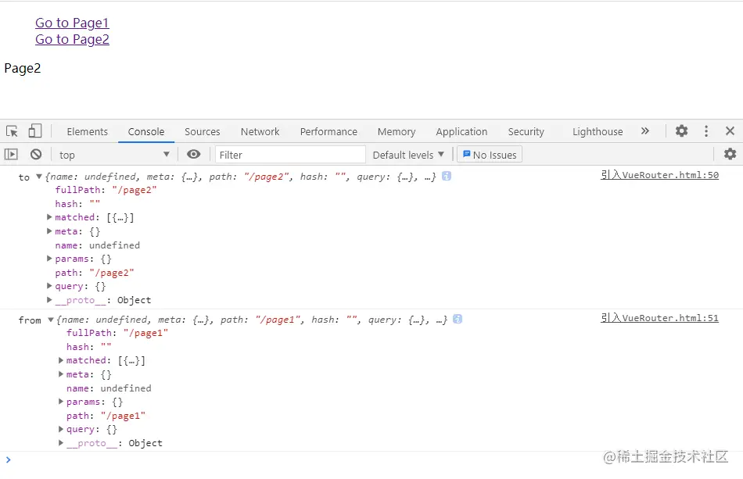
Task: Open the Memory tab
Action: coord(397,131)
